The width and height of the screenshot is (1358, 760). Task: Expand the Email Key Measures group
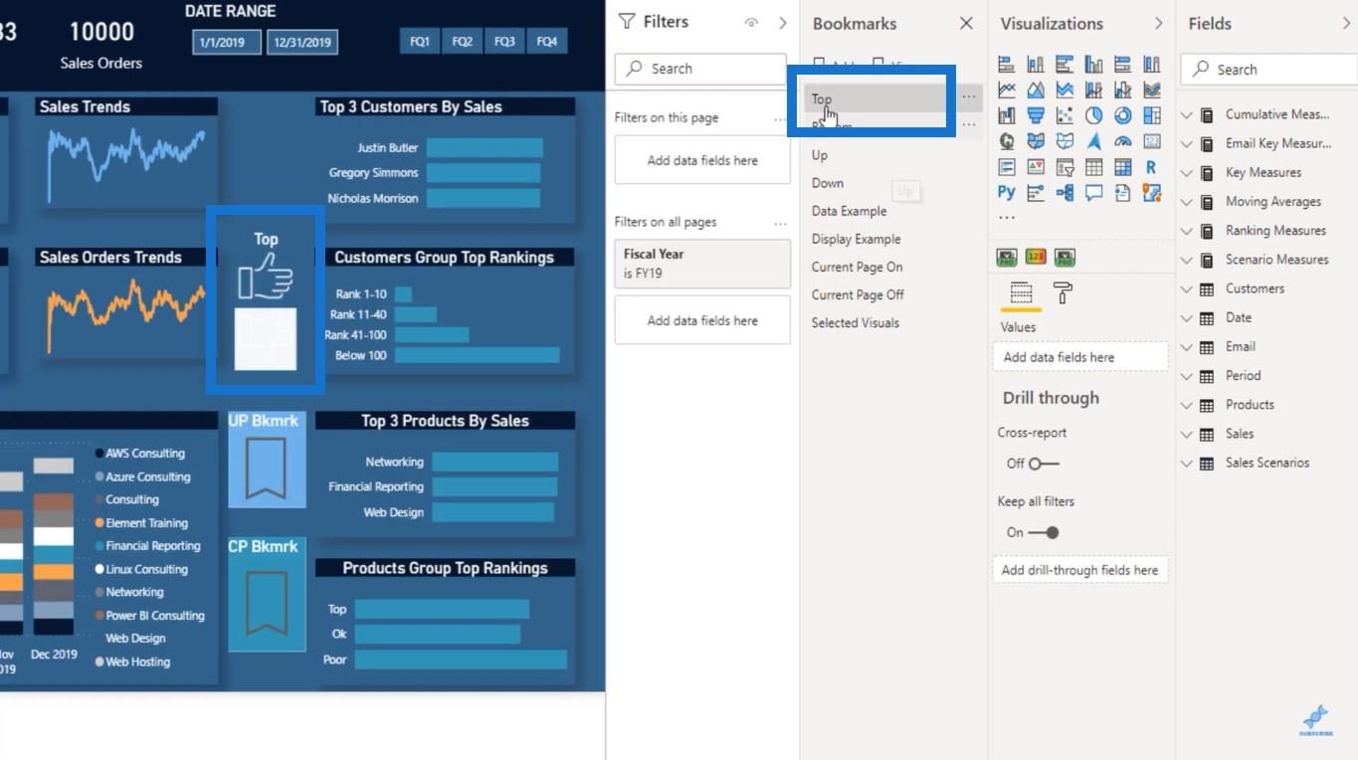point(1187,143)
